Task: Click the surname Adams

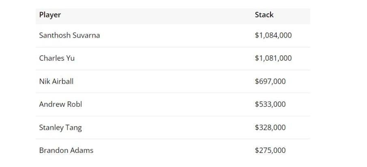Action: [82, 150]
